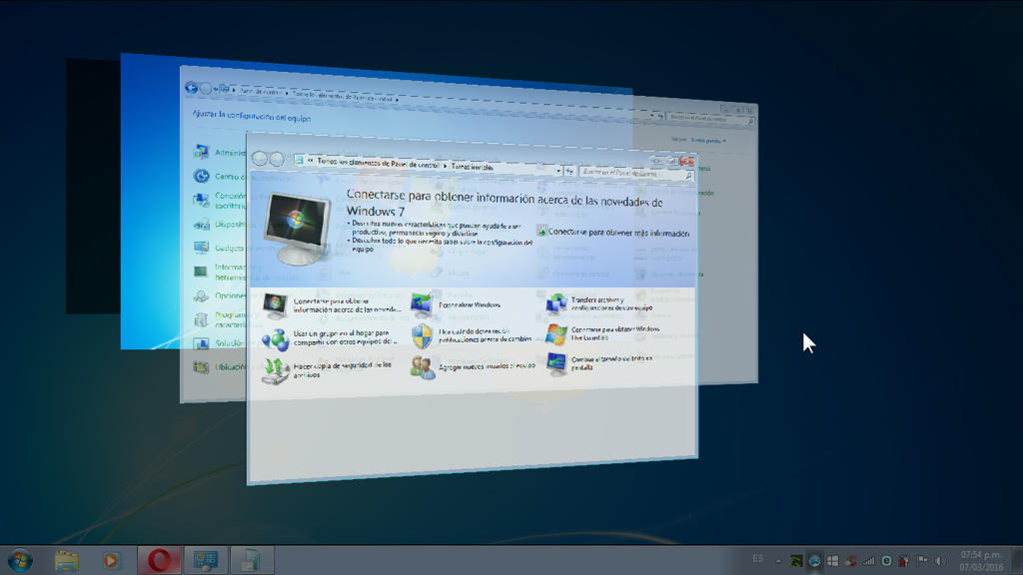Open the Action Center flag tray icon
The image size is (1023, 575).
click(x=922, y=561)
